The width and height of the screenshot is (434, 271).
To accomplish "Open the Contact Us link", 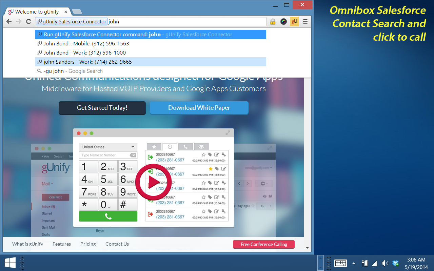I will pos(117,244).
